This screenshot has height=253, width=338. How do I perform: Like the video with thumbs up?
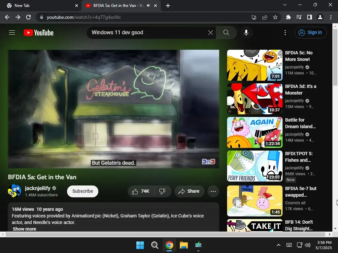[x=141, y=191]
